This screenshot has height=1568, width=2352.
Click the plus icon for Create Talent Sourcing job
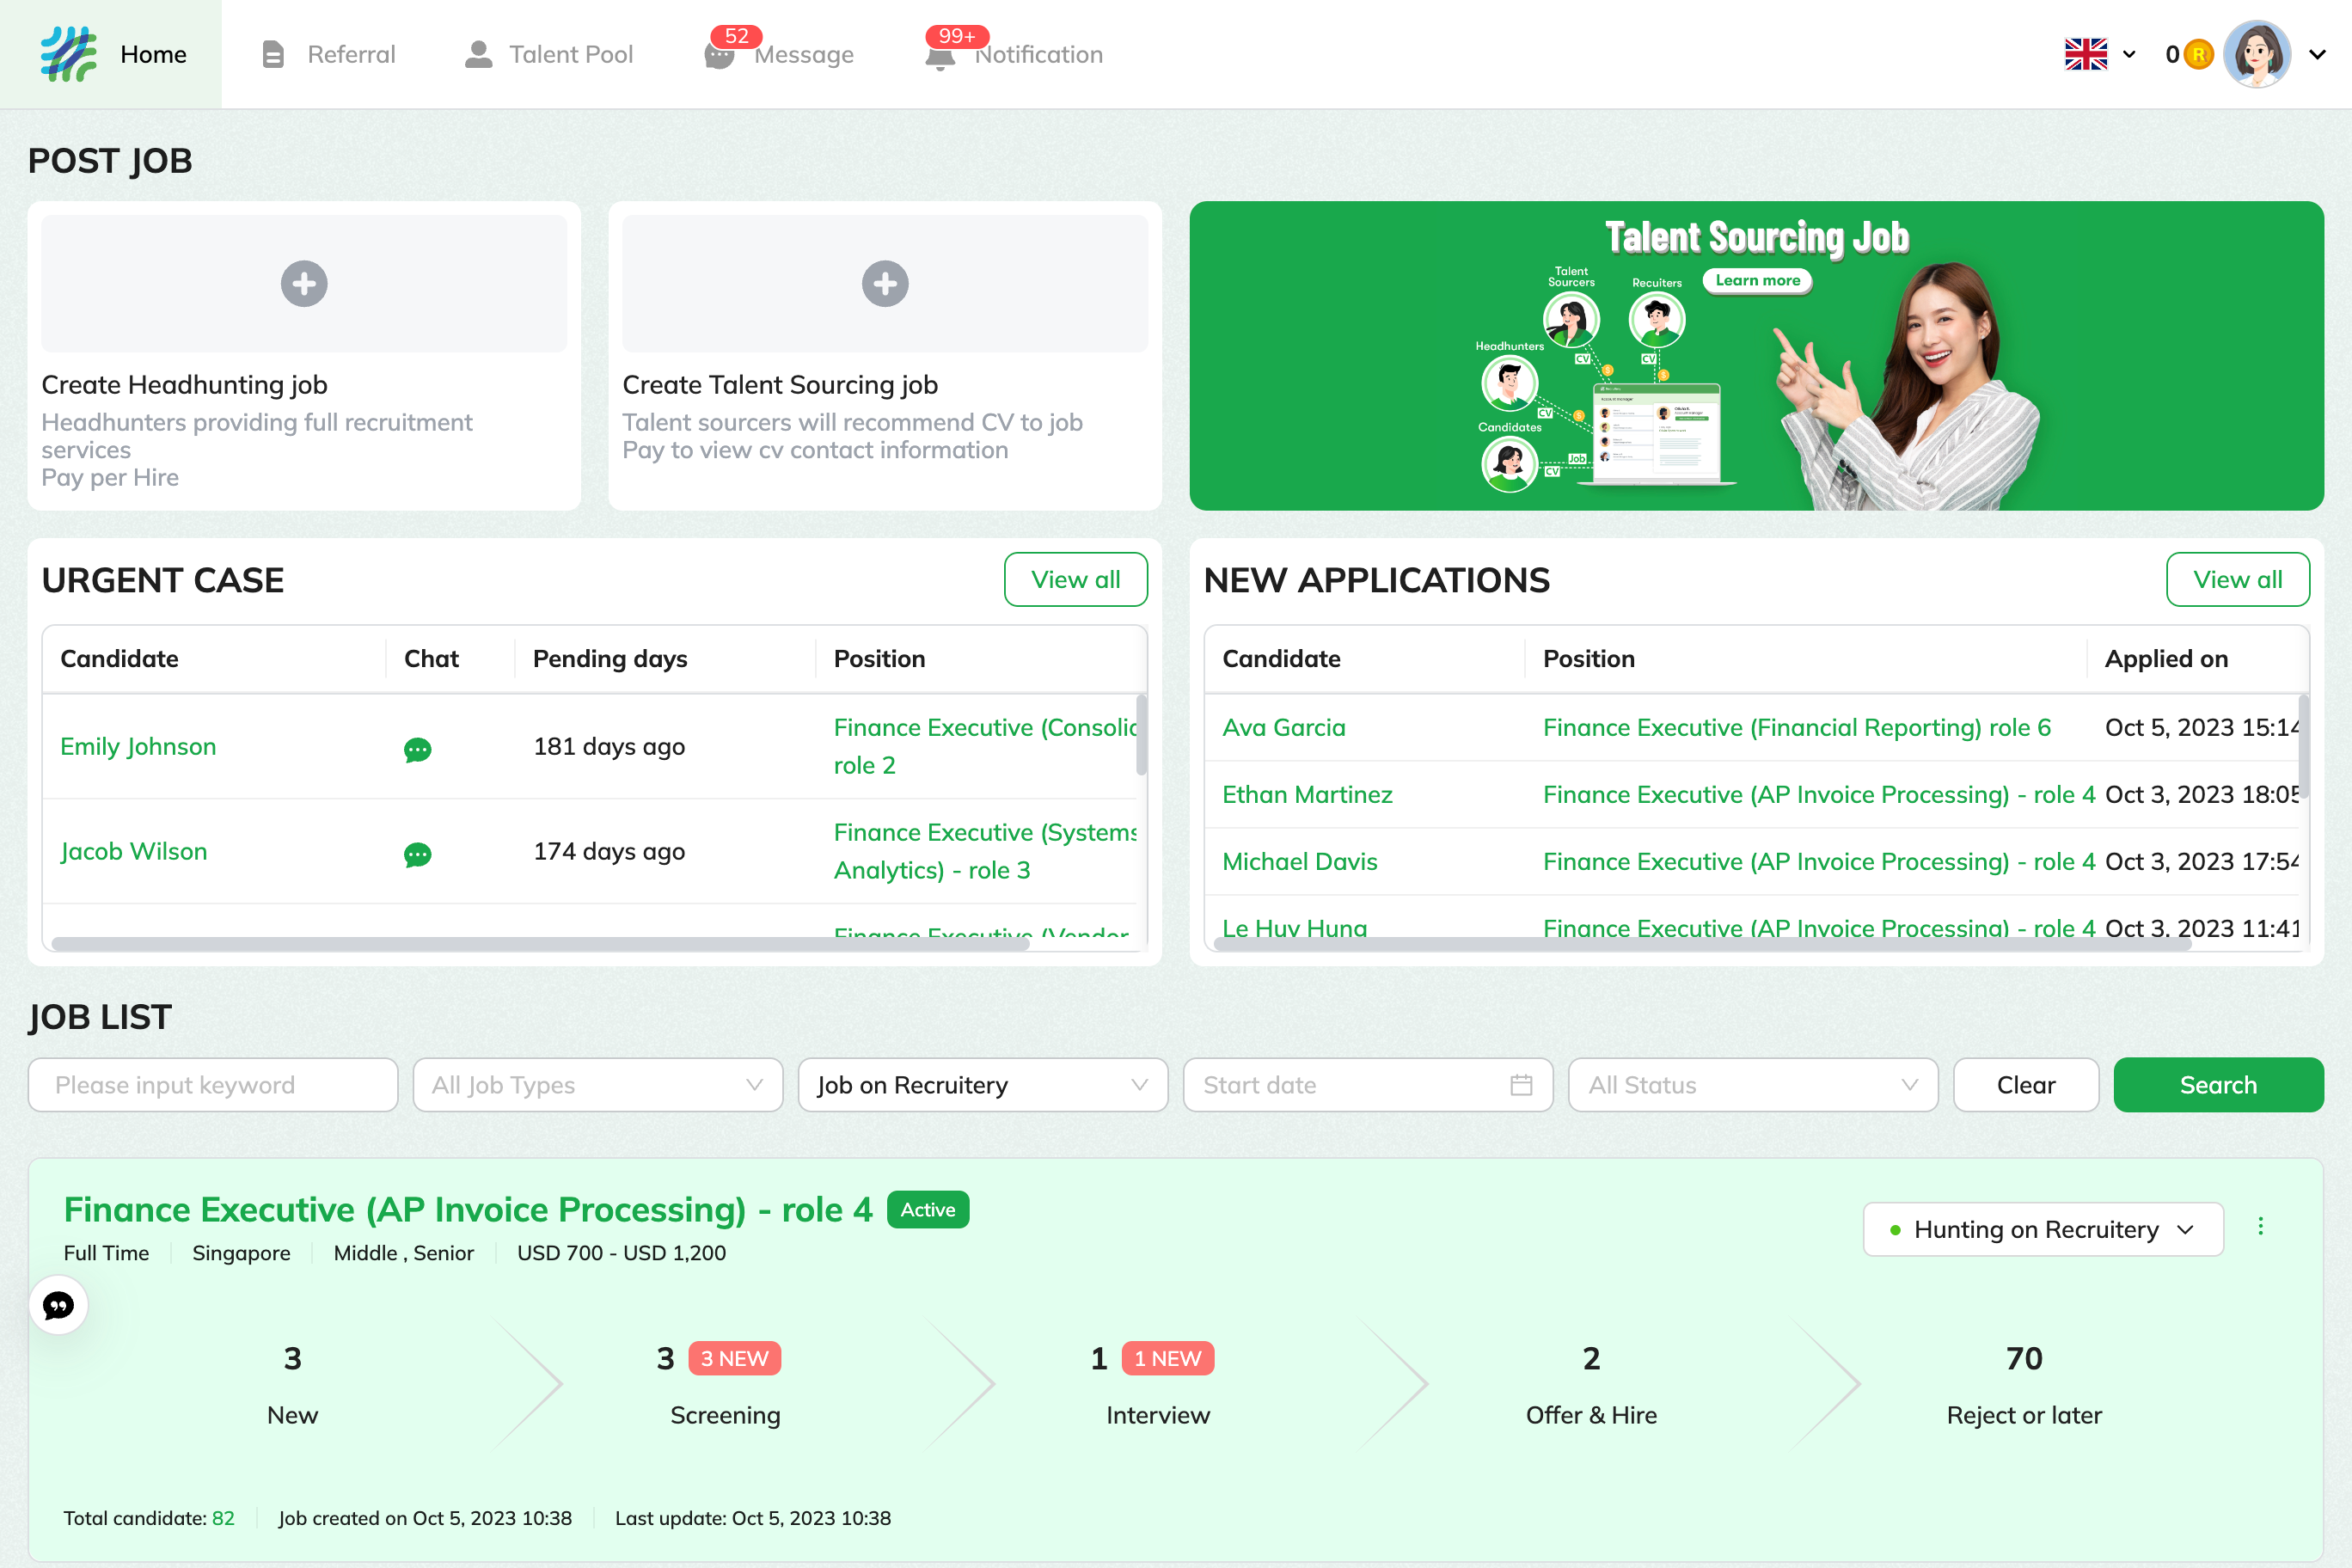tap(885, 284)
